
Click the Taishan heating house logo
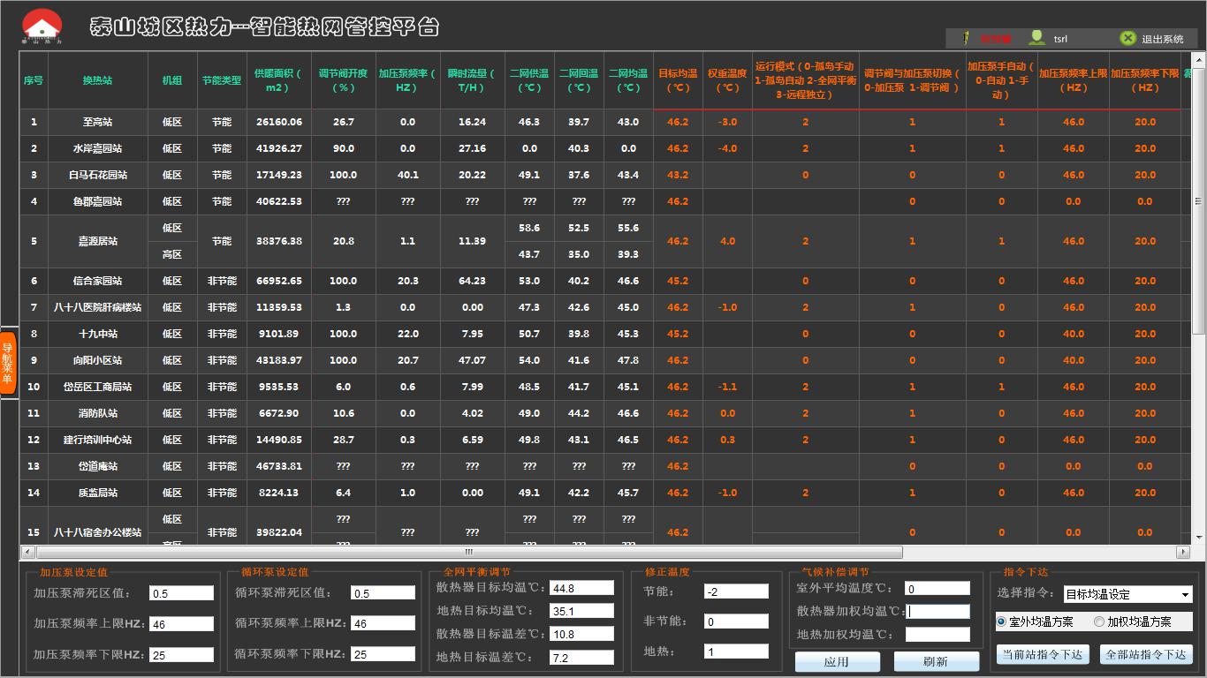point(42,26)
